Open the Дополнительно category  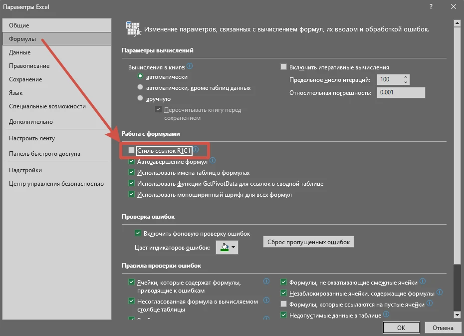coord(57,122)
